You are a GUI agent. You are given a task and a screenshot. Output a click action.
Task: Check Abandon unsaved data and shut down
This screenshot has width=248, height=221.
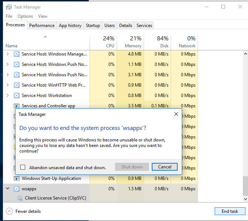click(x=23, y=167)
